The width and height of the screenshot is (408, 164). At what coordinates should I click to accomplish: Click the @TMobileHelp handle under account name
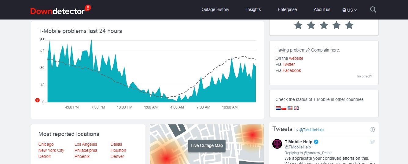click(298, 147)
